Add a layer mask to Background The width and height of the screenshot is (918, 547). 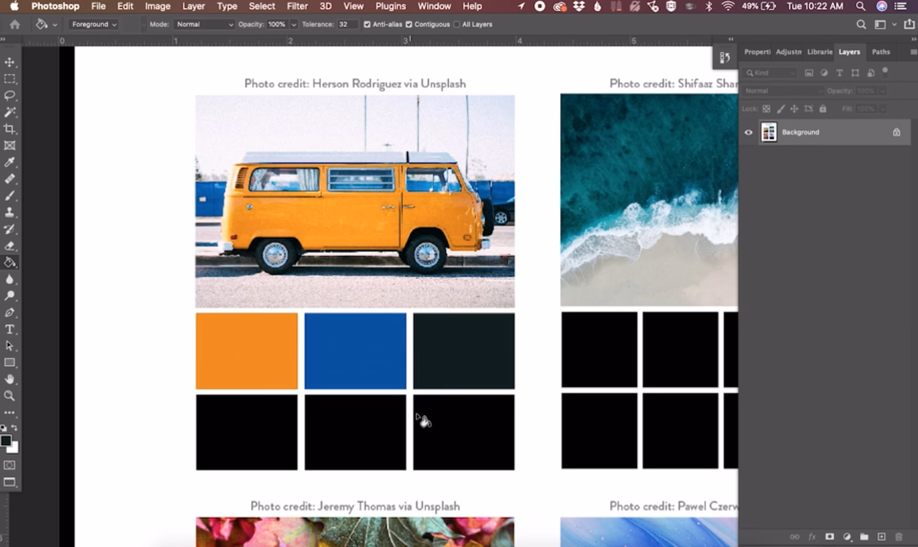[829, 536]
